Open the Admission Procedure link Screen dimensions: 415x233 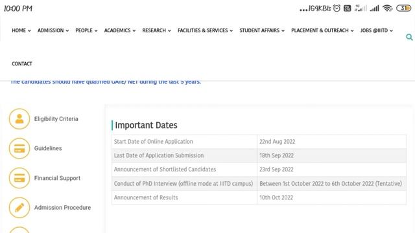[62, 208]
